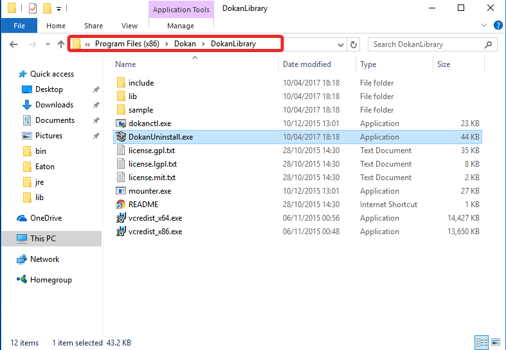Expand the ribbon with the chevron
Viewport: 506px width, 350px height.
483,25
